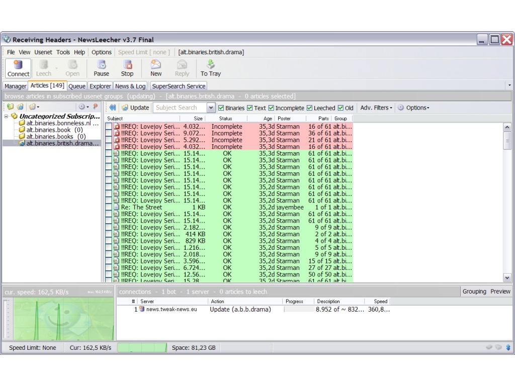
Task: Click the updating icon beside alt.binaries.british.drama
Action: 22,143
